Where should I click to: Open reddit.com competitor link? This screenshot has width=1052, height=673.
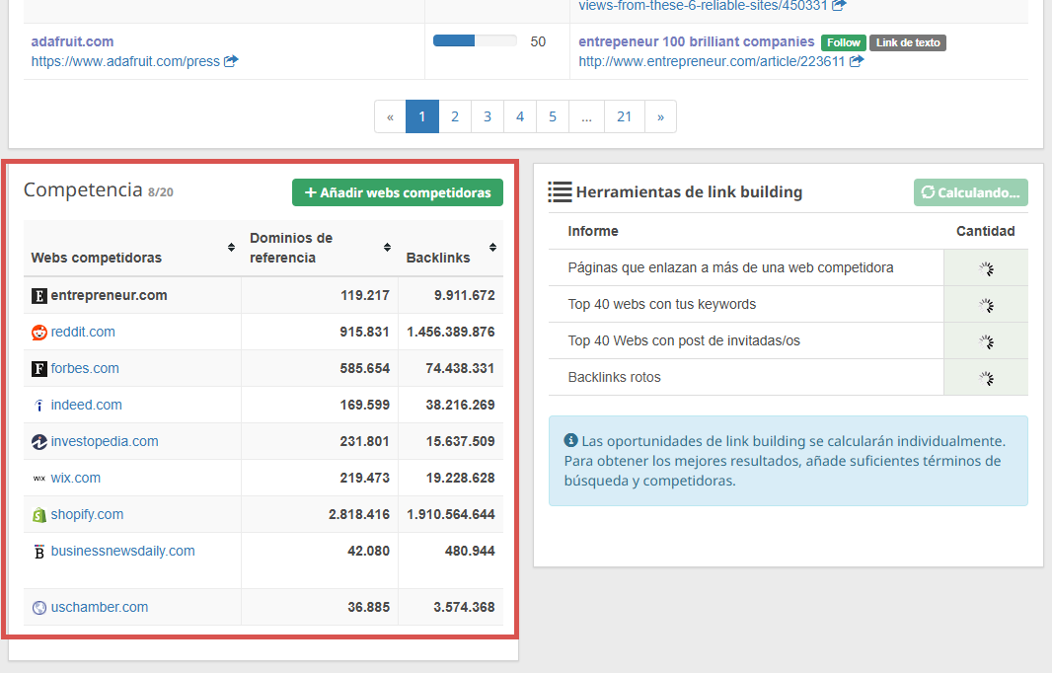[83, 333]
